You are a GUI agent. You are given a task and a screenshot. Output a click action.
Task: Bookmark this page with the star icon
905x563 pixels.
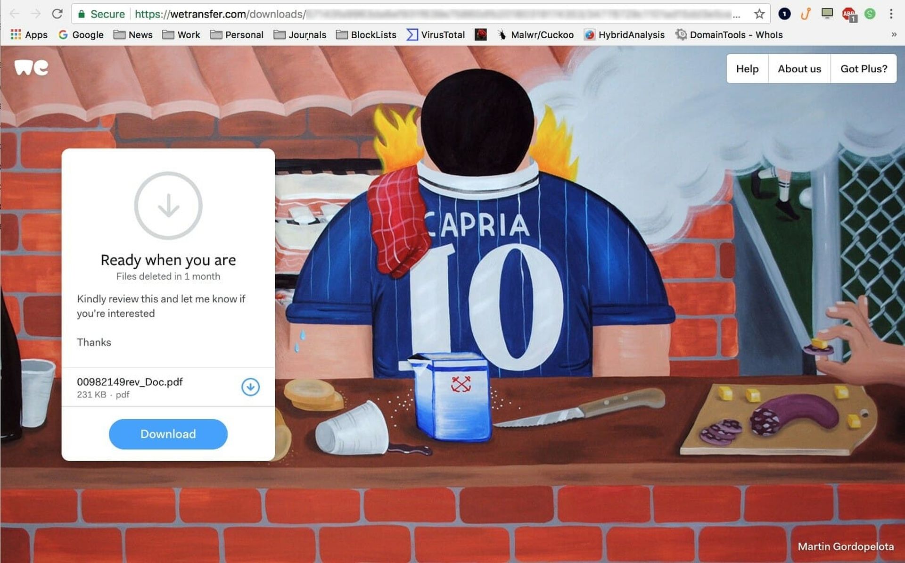759,14
